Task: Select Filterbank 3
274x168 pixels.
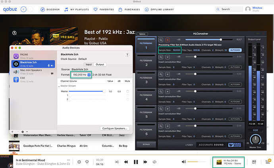Action: (146, 80)
